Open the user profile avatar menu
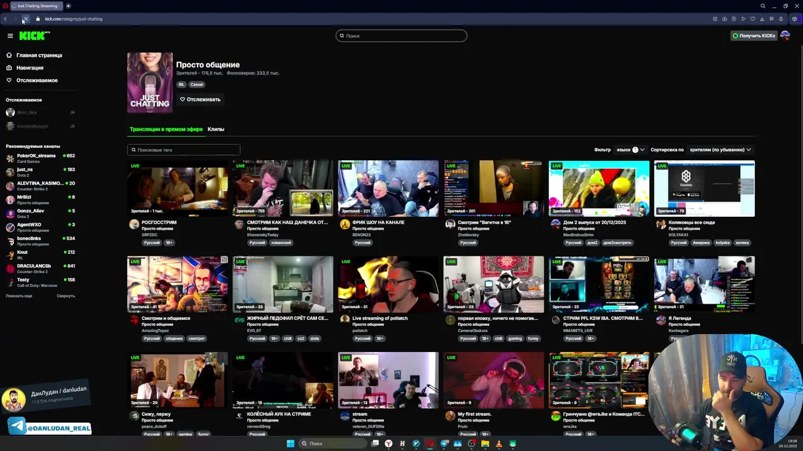The height and width of the screenshot is (451, 803). pyautogui.click(x=785, y=36)
